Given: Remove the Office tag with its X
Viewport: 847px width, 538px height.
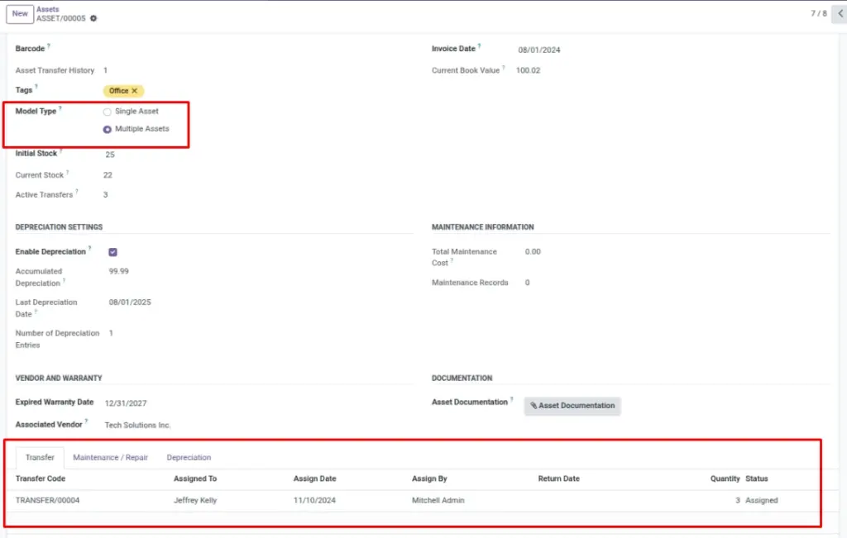Looking at the screenshot, I should click(135, 91).
